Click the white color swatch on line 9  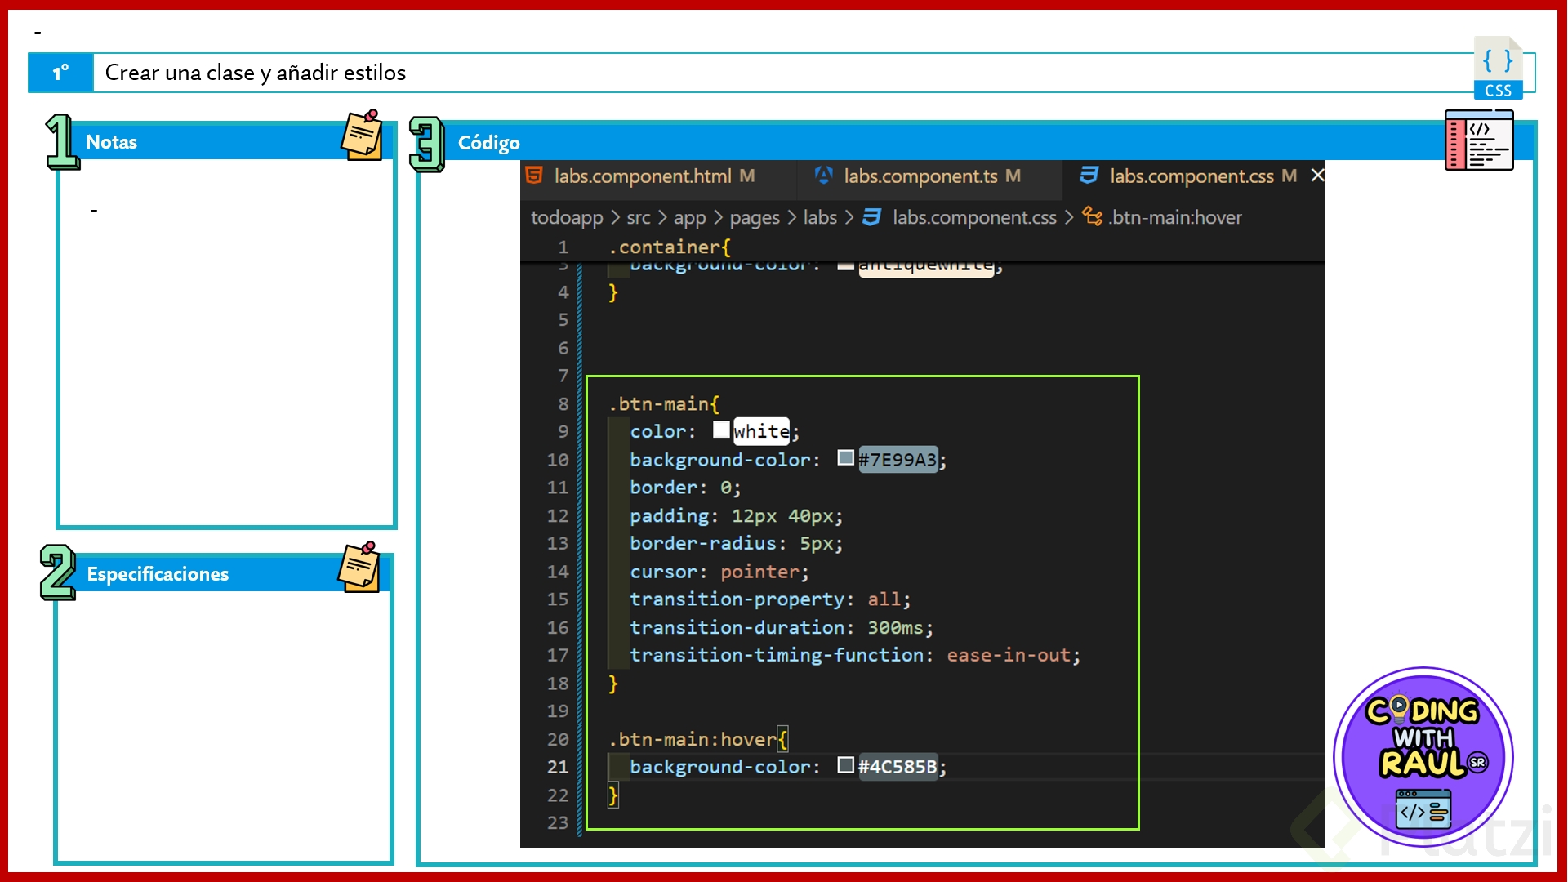721,430
